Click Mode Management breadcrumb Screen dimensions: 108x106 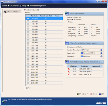coord(38,6)
